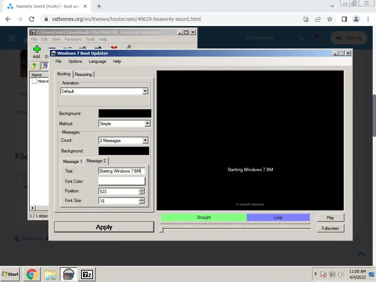Click the network icon in system tray

click(332, 274)
